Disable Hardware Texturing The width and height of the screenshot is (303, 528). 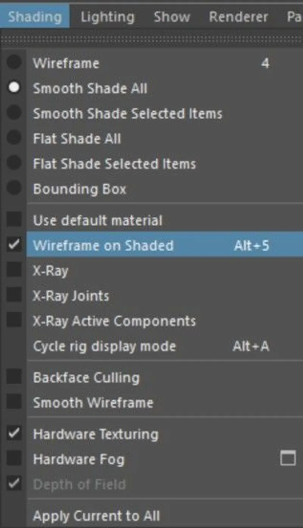(96, 434)
